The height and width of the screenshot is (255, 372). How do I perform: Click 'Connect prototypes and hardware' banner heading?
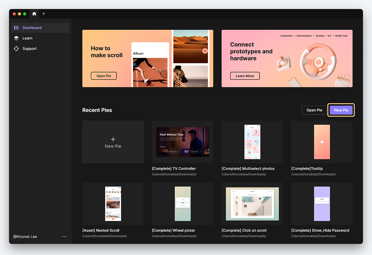(251, 51)
